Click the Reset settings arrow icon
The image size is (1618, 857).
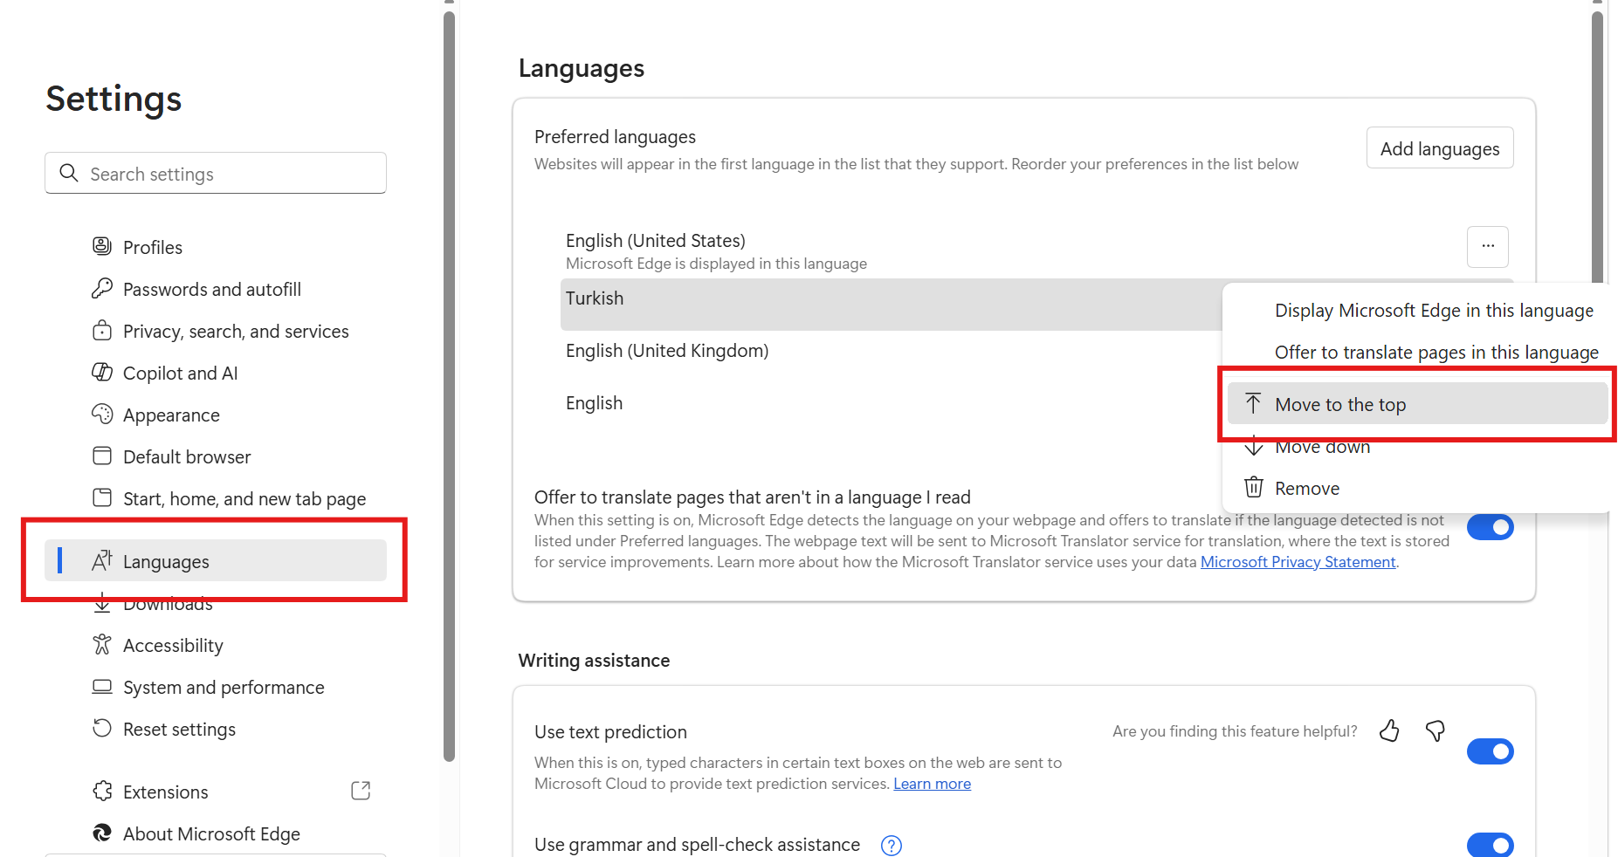tap(102, 728)
